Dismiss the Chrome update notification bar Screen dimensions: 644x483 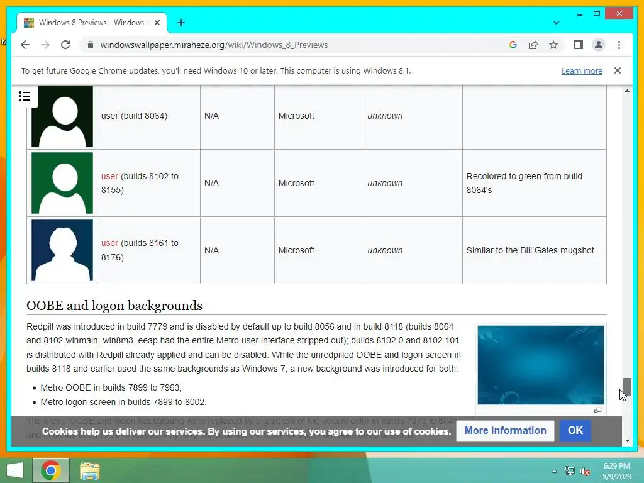point(618,70)
